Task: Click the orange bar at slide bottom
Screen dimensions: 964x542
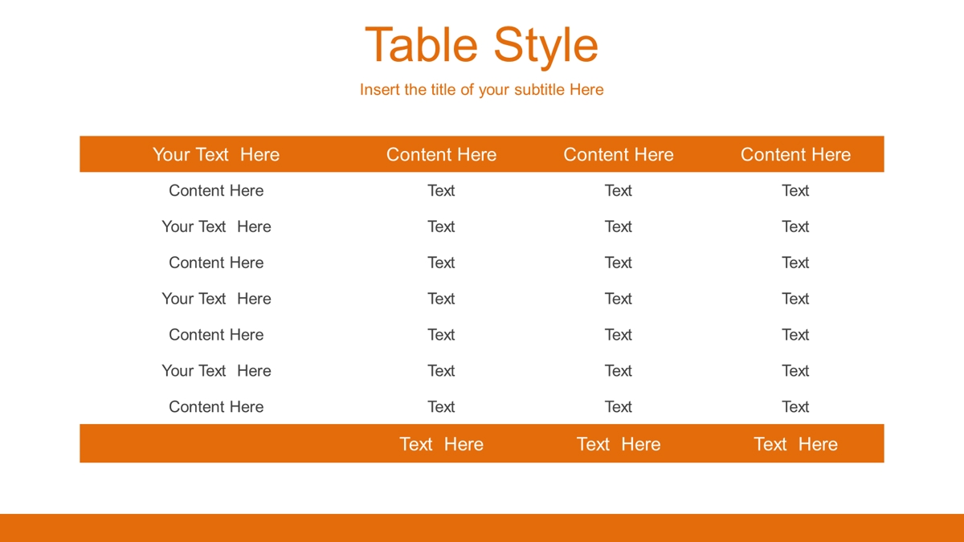Action: [482, 528]
